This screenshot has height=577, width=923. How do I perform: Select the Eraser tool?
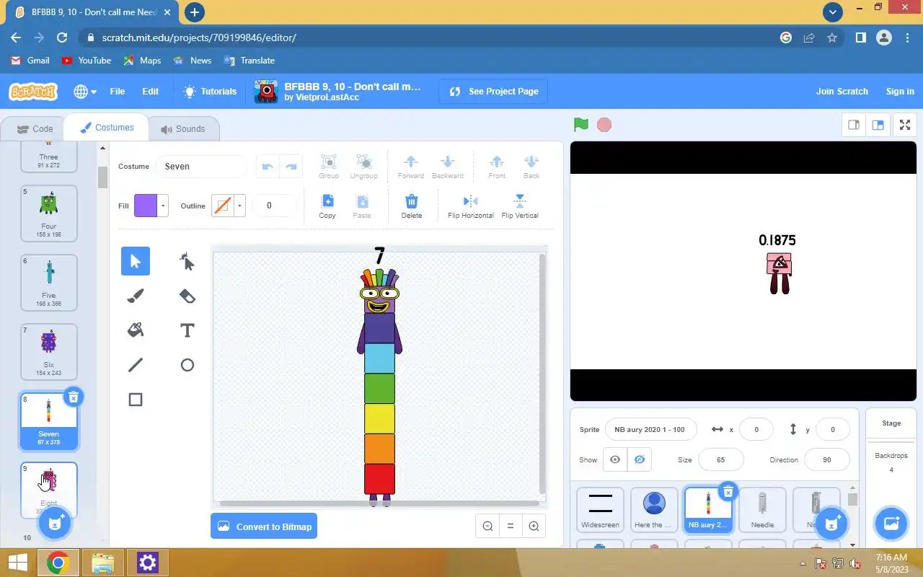187,296
